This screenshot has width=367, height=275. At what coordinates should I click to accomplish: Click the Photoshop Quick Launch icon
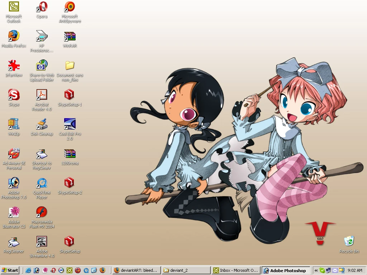pyautogui.click(x=36, y=270)
